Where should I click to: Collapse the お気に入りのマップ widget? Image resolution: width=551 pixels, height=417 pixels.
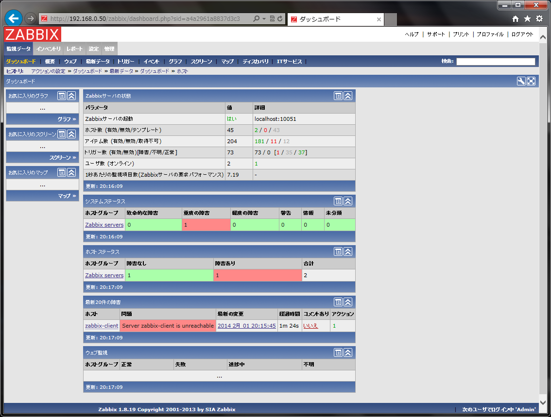point(71,172)
